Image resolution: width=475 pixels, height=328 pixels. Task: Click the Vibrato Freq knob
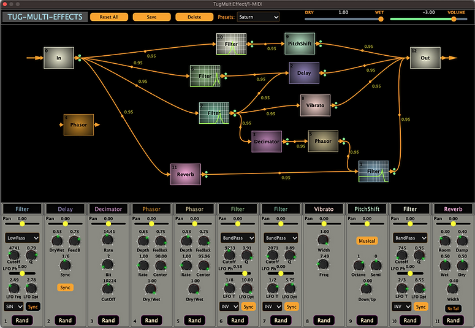[323, 264]
